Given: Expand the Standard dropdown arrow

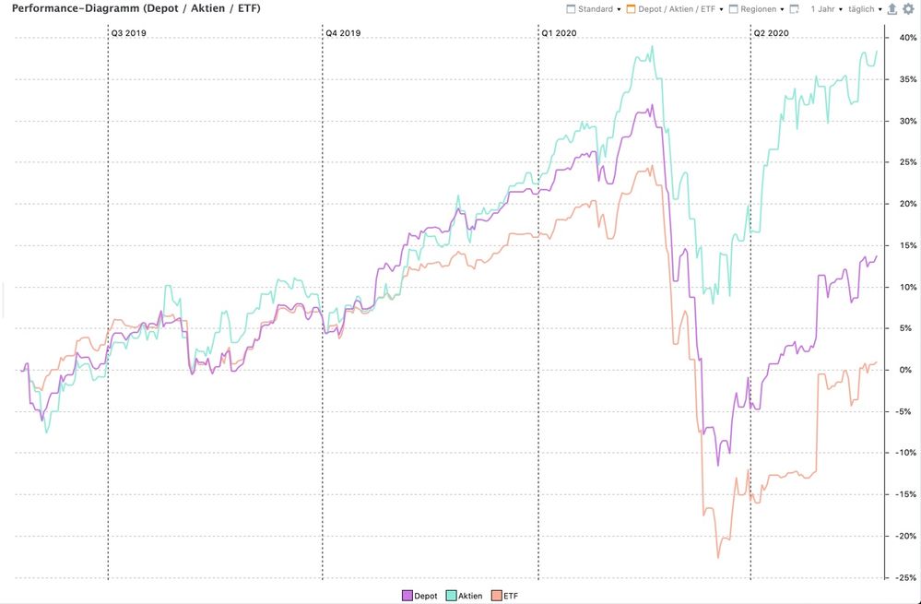Looking at the screenshot, I should point(619,9).
